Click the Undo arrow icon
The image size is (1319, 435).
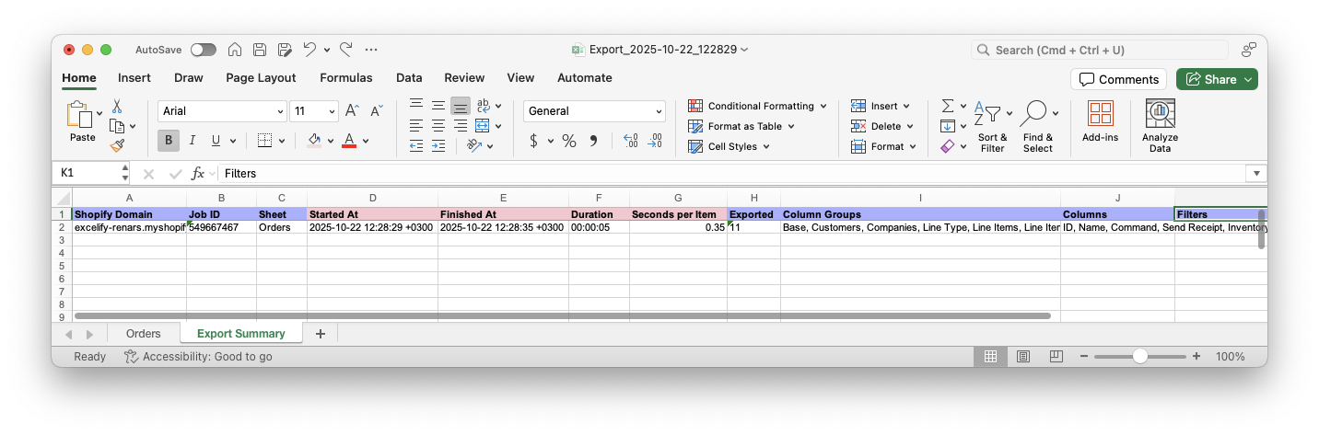coord(309,50)
